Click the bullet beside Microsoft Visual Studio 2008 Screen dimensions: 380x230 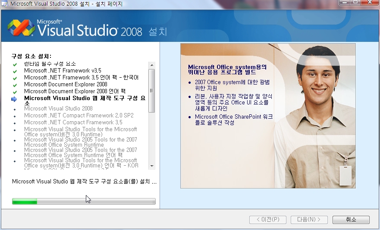15,110
